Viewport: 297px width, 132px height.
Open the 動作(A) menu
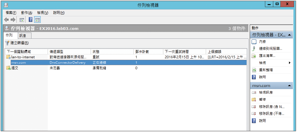point(27,13)
